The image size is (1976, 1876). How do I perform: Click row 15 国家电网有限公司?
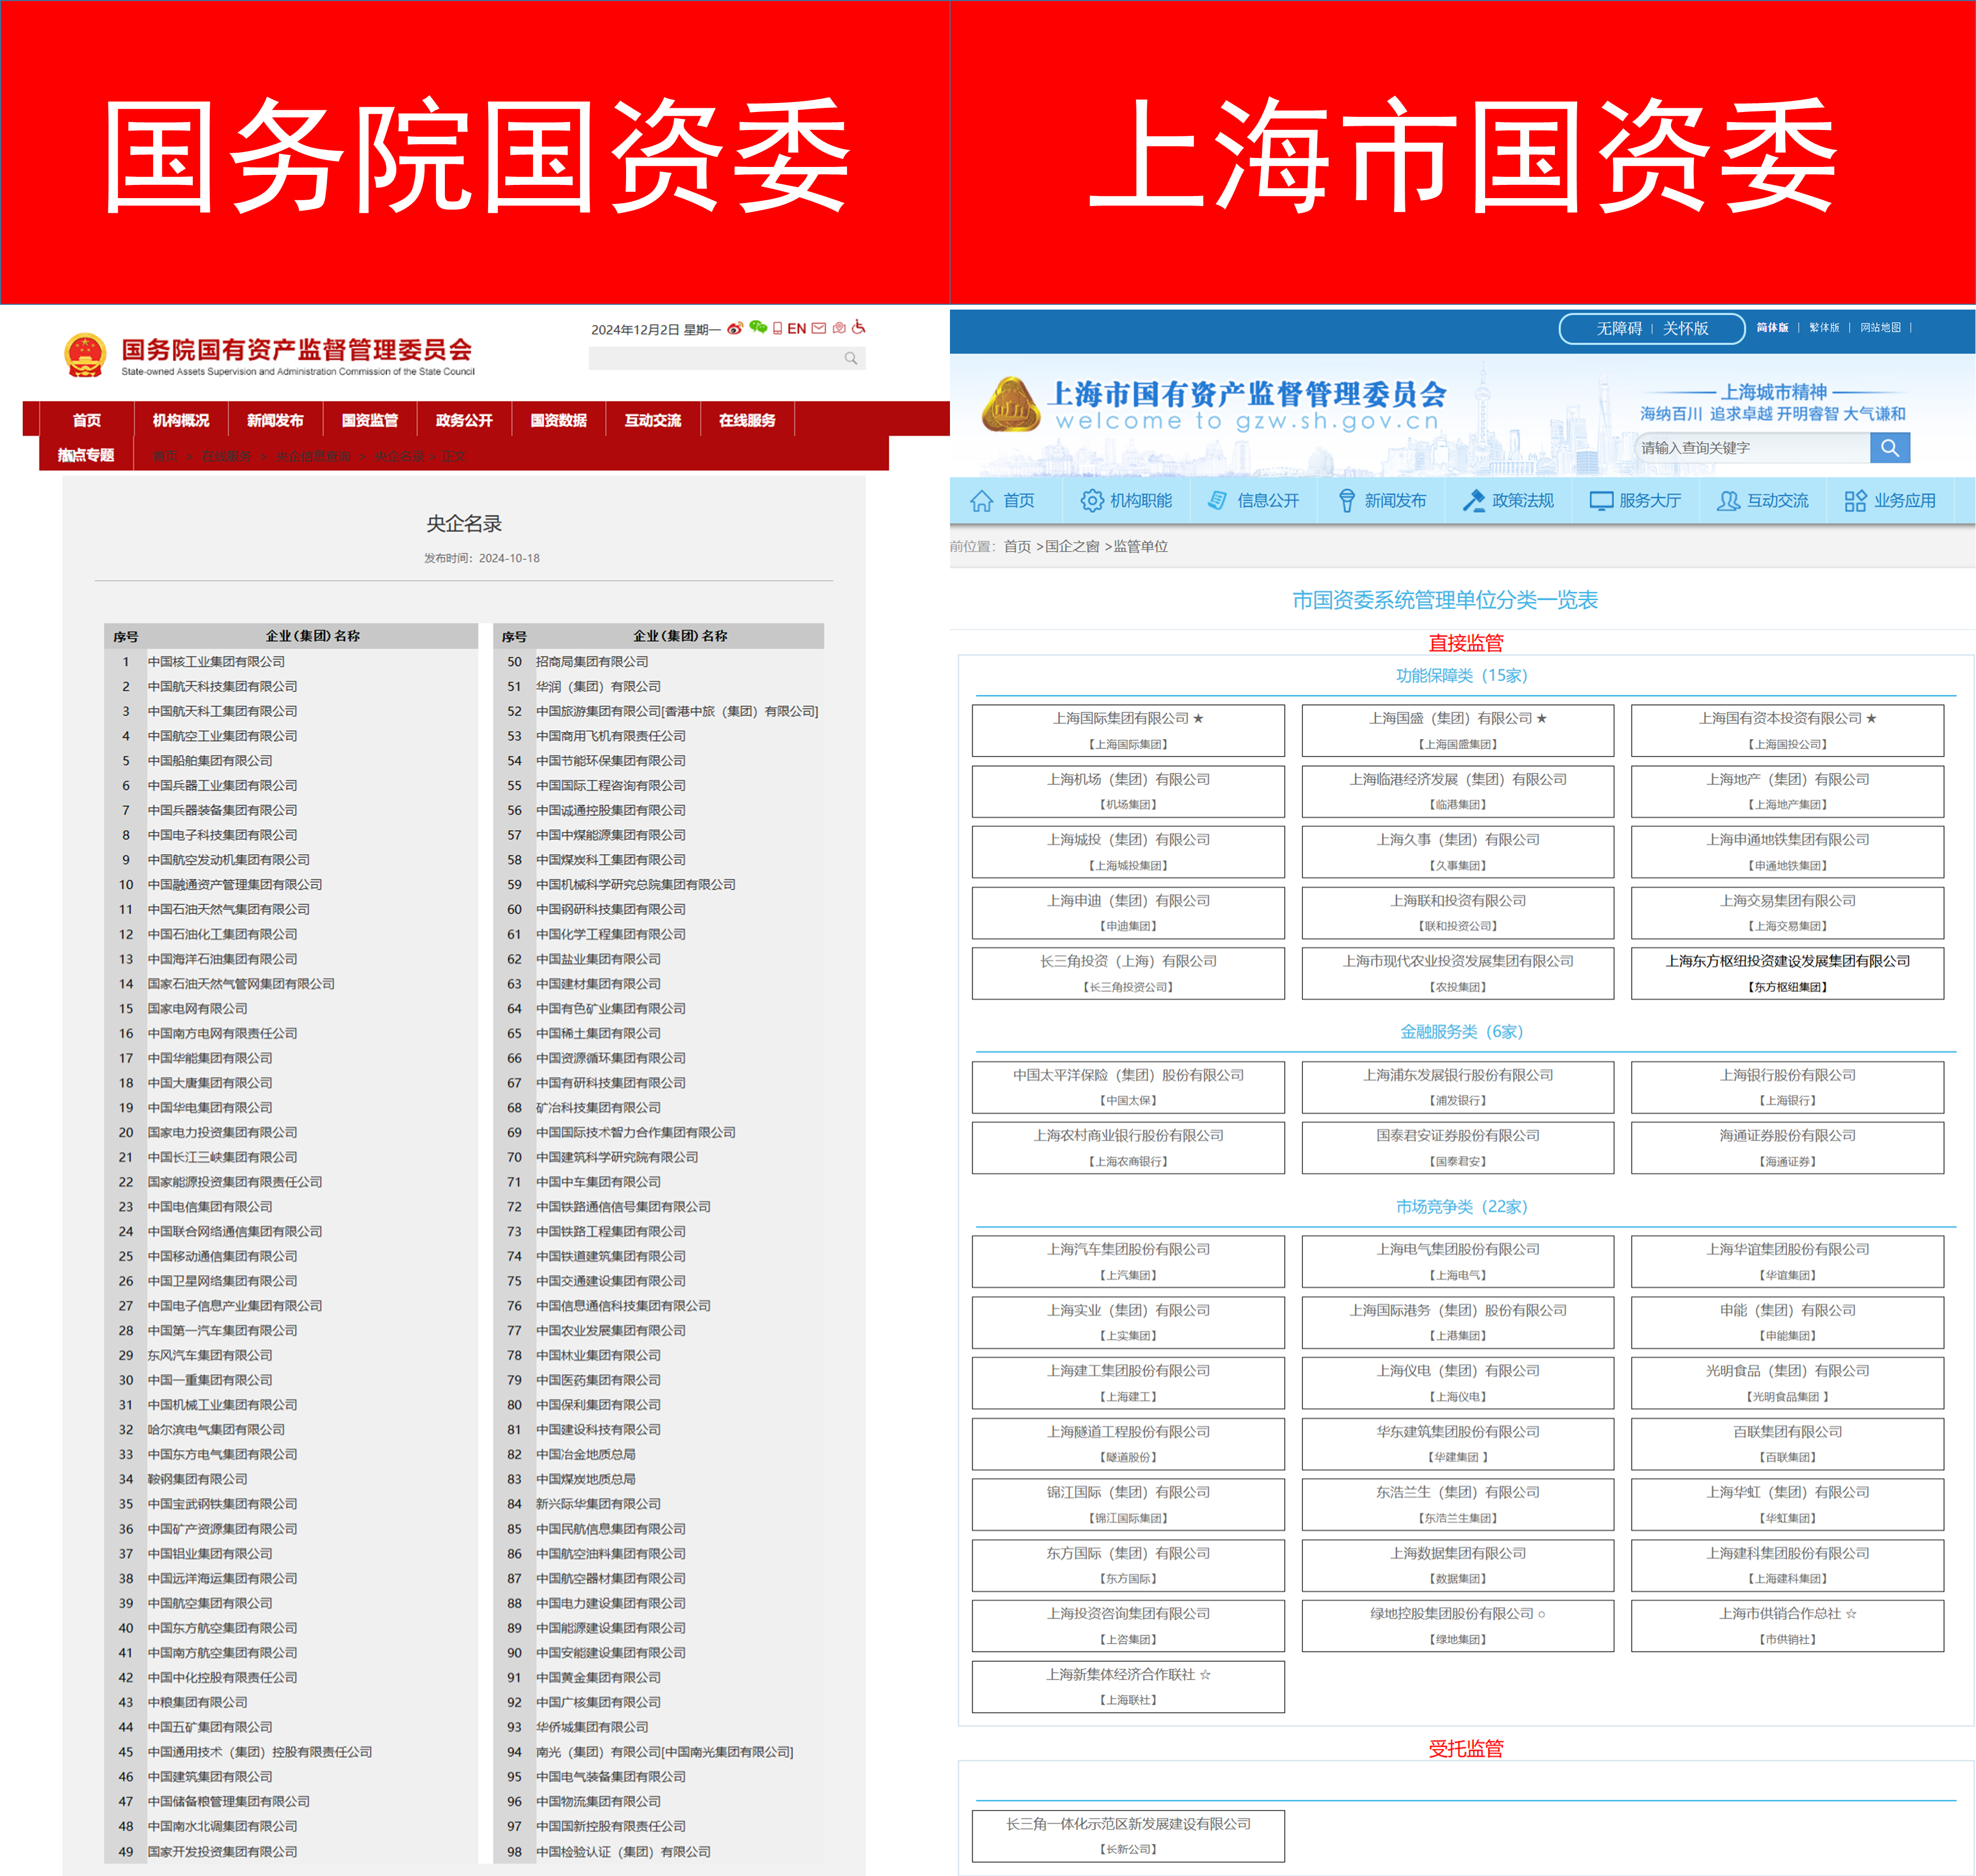click(291, 1009)
